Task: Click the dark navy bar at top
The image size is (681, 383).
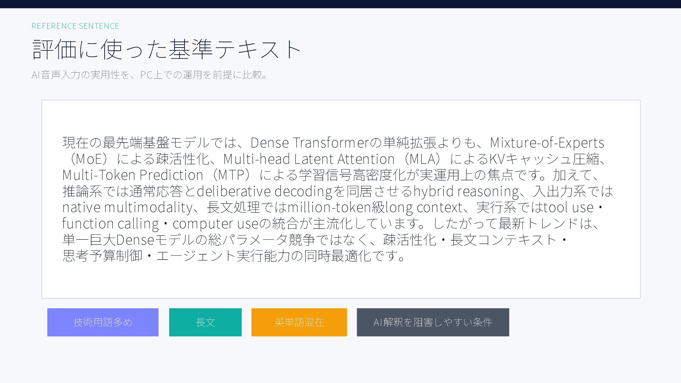Action: (340, 4)
